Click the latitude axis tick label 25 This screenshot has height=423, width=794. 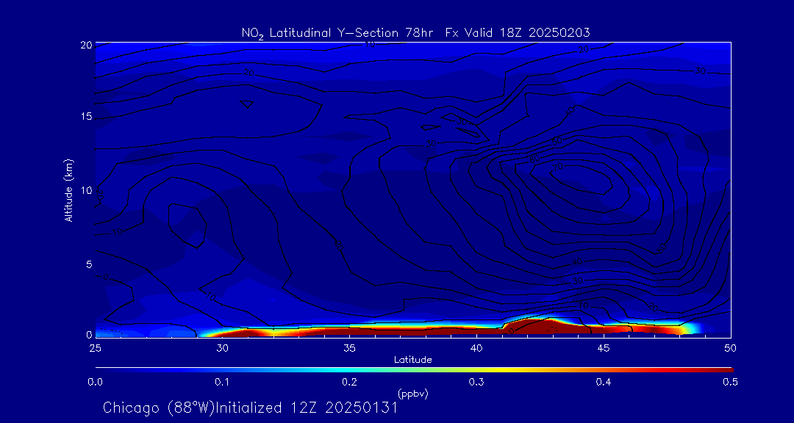(95, 347)
